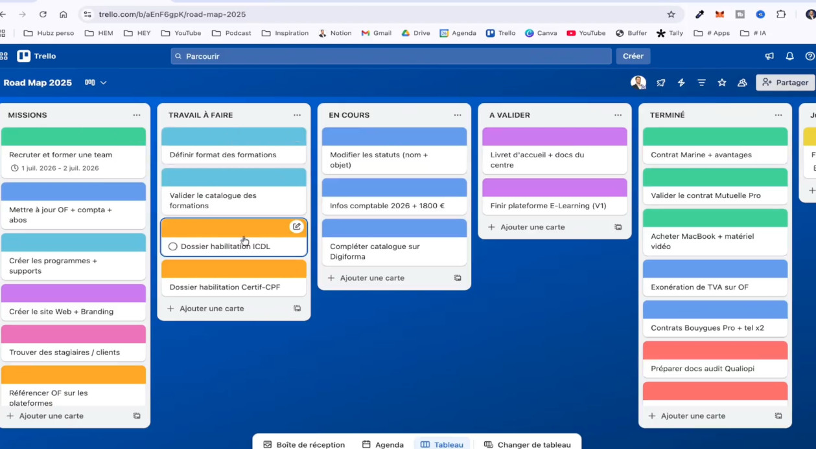
Task: Open the Power-Ups rocket icon
Action: 660,83
